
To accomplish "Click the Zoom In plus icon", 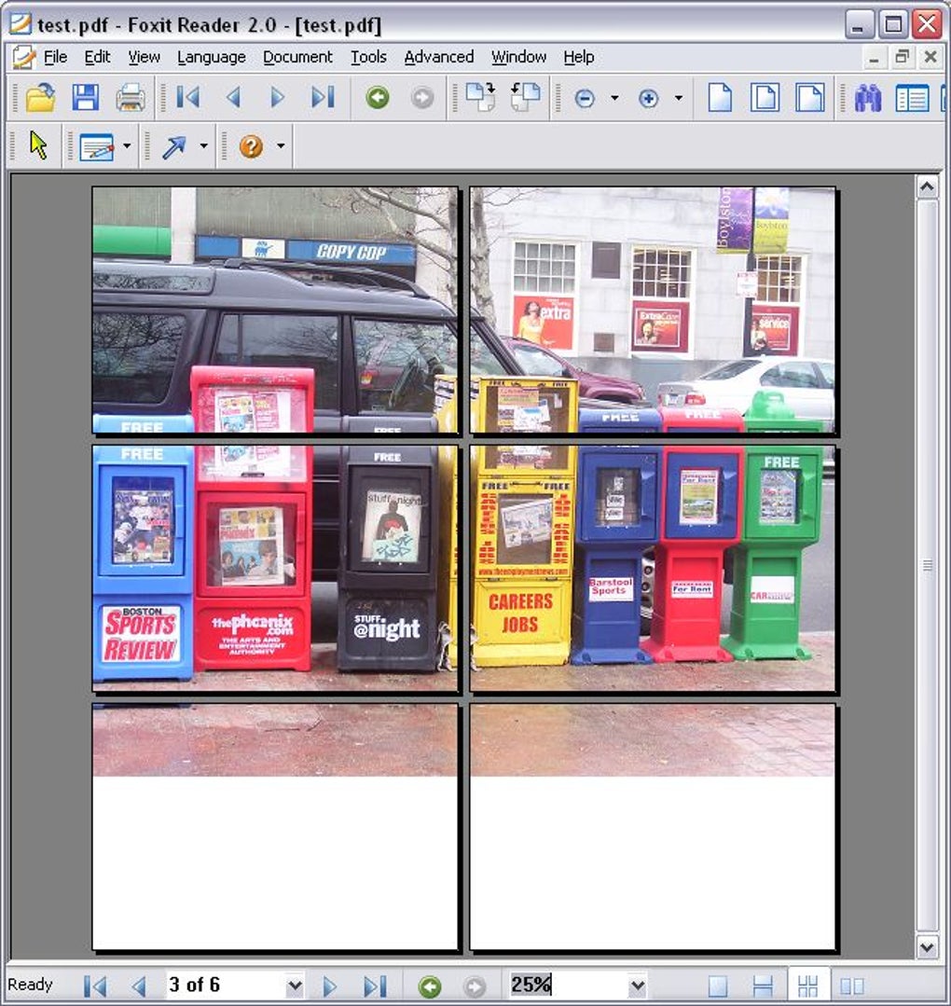I will tap(649, 98).
